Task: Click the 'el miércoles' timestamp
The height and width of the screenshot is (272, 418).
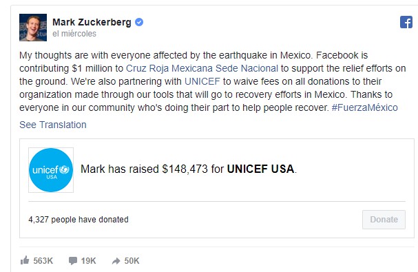Action: (x=74, y=34)
